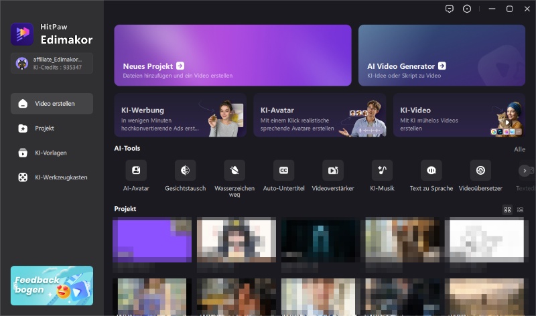Switch projects to grid view
The image size is (536, 316).
coord(508,210)
